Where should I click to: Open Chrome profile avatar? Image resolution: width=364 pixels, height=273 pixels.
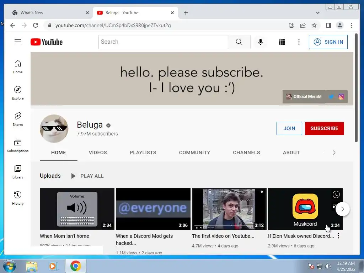(339, 25)
